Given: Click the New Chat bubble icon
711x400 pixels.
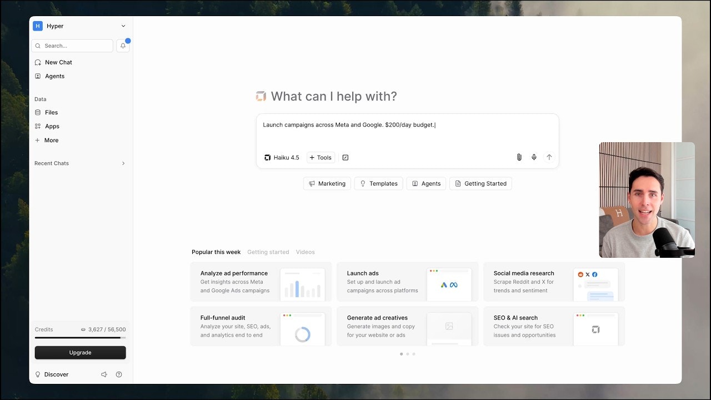Looking at the screenshot, I should pyautogui.click(x=38, y=62).
